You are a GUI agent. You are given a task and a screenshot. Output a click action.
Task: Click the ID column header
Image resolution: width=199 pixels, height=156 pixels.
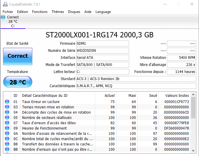pos(16,96)
